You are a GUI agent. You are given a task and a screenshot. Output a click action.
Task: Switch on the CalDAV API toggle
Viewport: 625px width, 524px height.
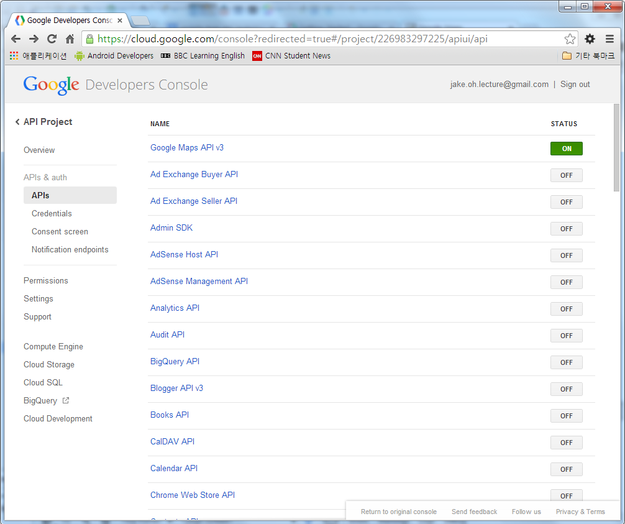coord(567,442)
